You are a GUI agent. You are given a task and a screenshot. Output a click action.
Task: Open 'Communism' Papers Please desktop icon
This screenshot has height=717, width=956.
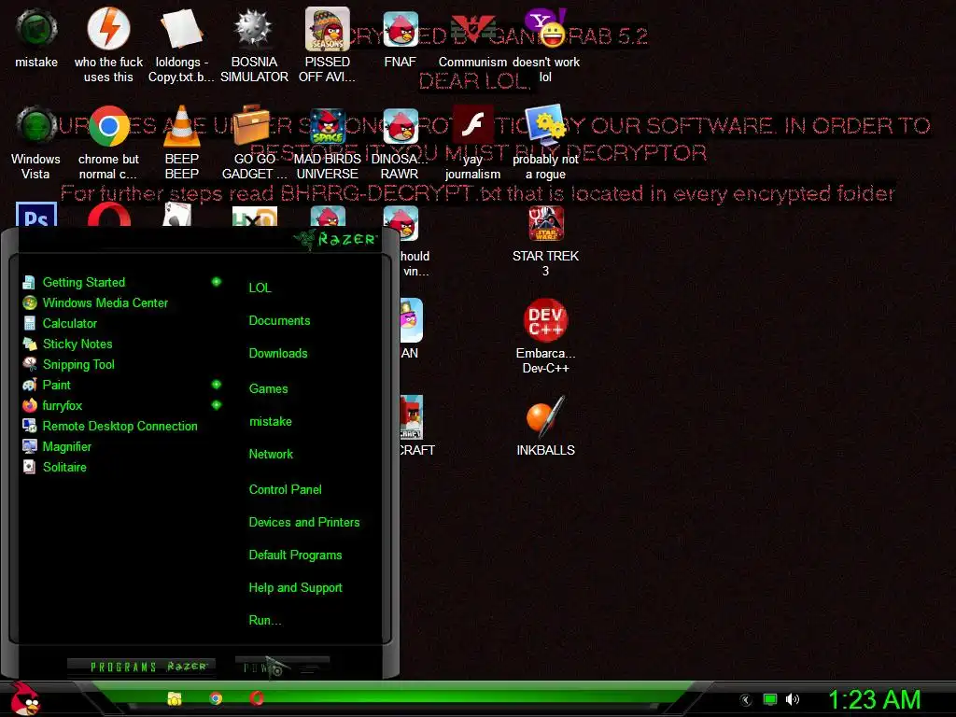click(x=472, y=38)
